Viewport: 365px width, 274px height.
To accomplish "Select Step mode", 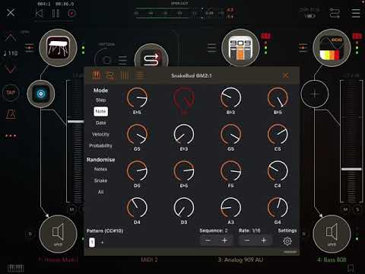I will (100, 100).
